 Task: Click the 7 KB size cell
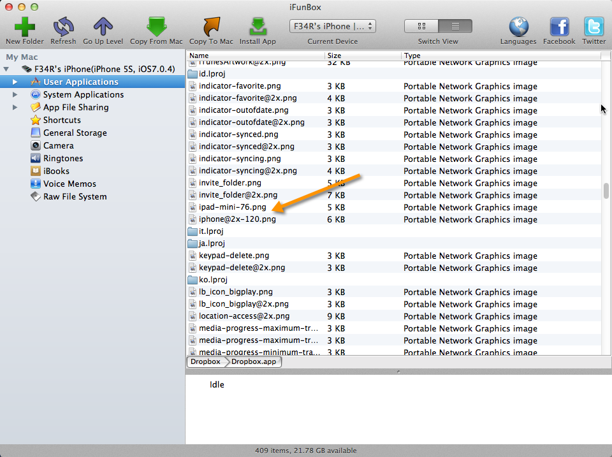336,195
